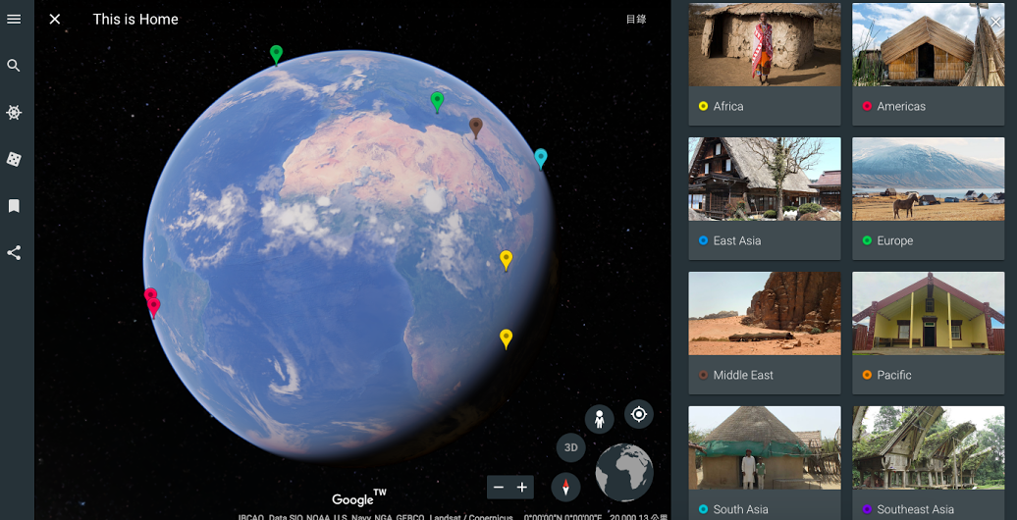The image size is (1017, 520).
Task: Click the upper yellow East Africa pin
Action: tap(507, 259)
